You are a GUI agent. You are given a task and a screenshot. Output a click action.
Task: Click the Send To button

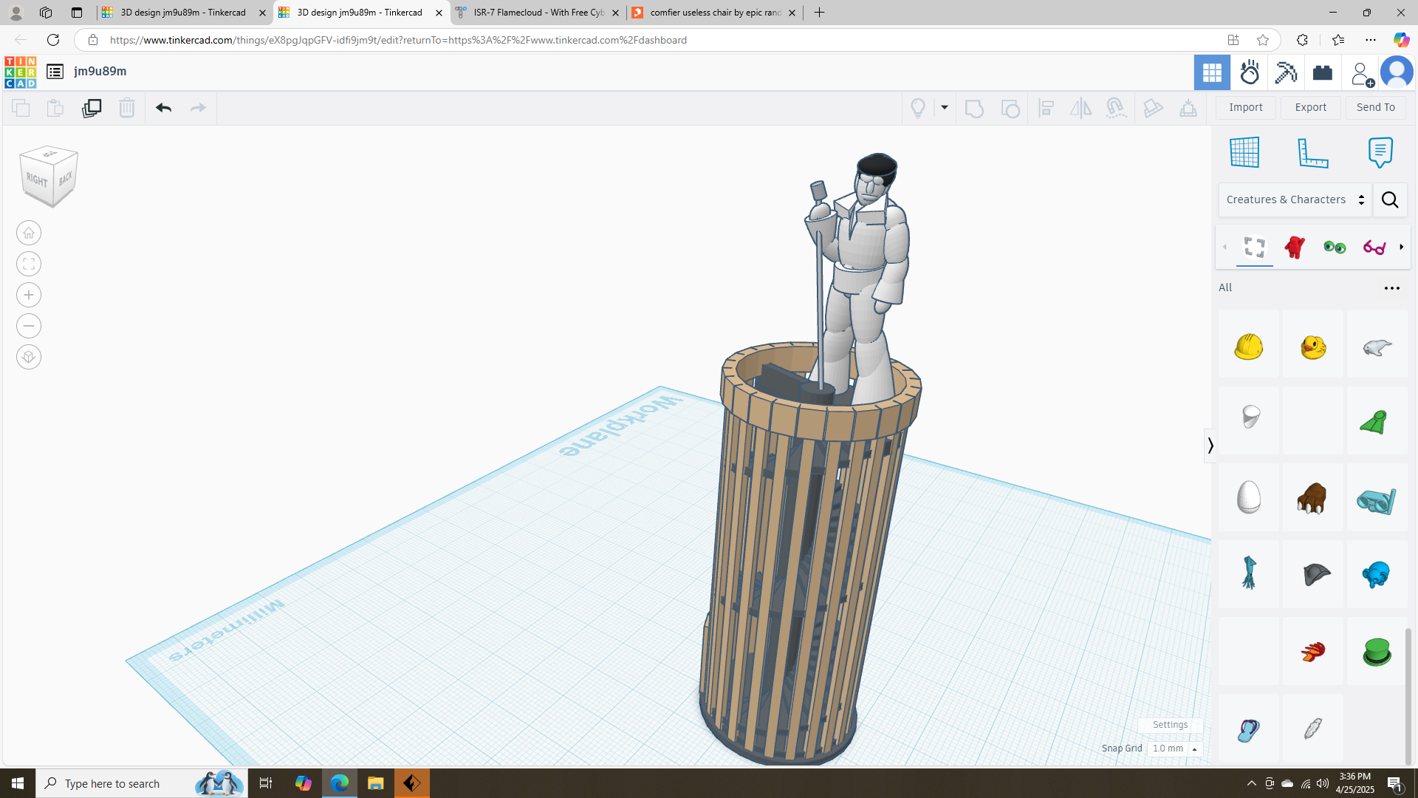coord(1376,107)
